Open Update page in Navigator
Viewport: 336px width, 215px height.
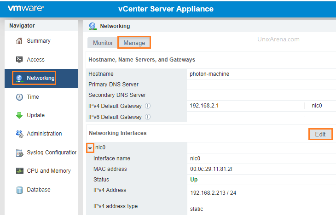pos(35,115)
